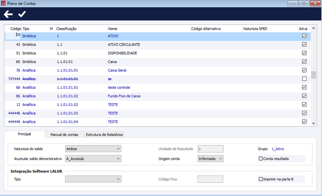Select the teste controle account
The width and height of the screenshot is (322, 196).
coord(119,87)
